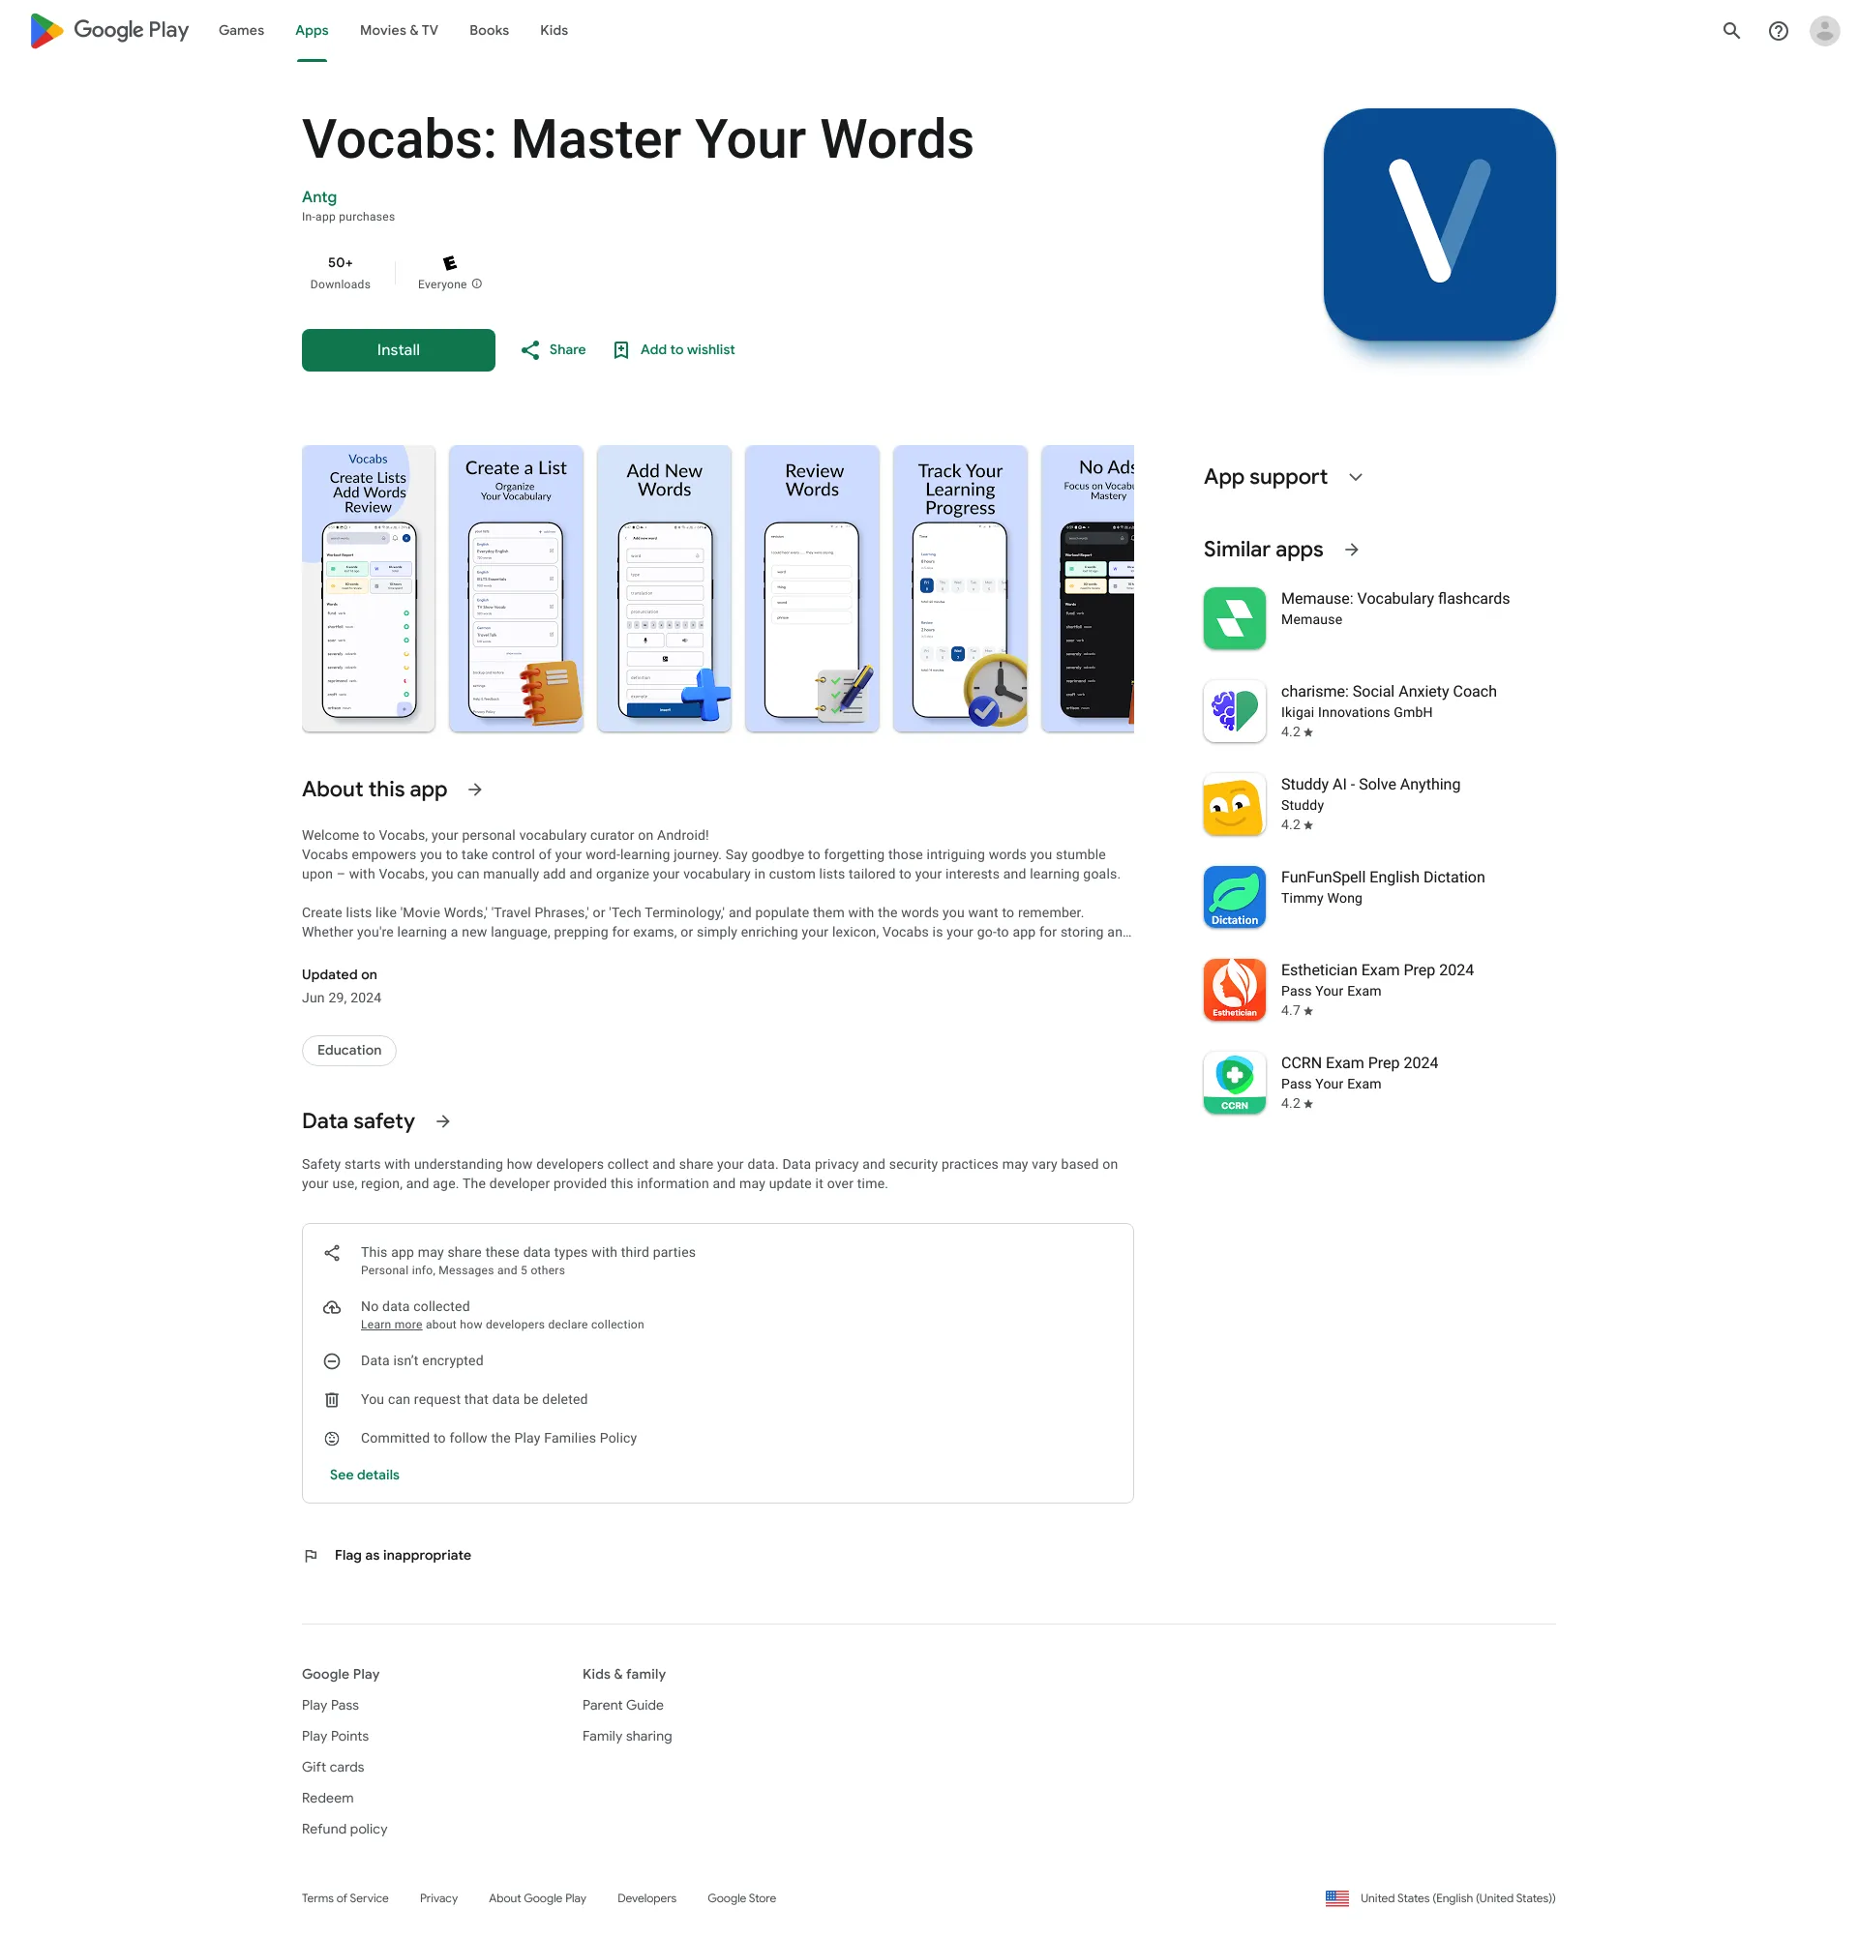Open Studdy AI Solve Anything app
1858x1938 pixels.
(1368, 803)
